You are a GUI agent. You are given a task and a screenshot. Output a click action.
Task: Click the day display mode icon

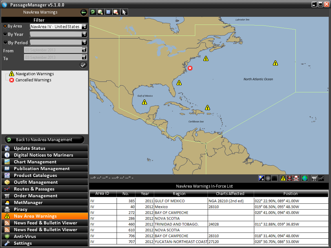coord(261,178)
